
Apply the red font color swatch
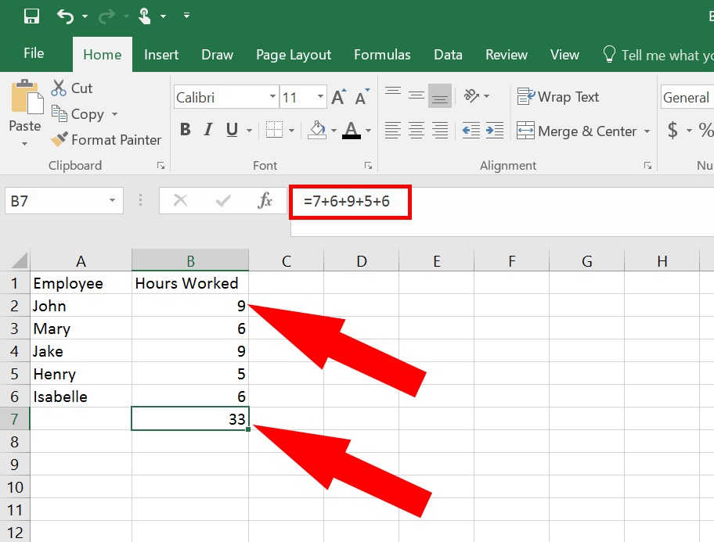tap(352, 131)
